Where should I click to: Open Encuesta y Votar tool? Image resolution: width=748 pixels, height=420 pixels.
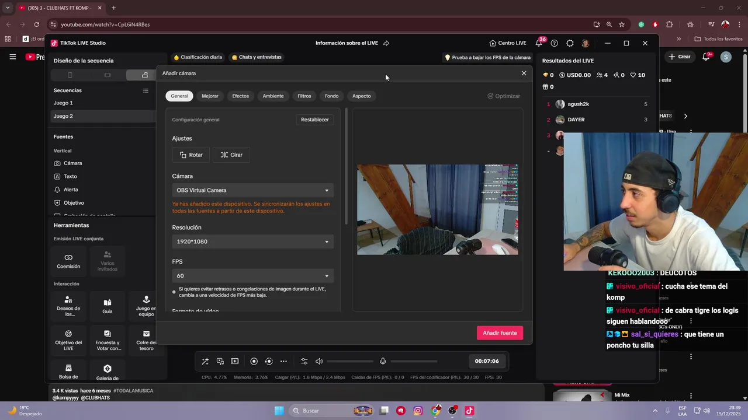click(108, 340)
